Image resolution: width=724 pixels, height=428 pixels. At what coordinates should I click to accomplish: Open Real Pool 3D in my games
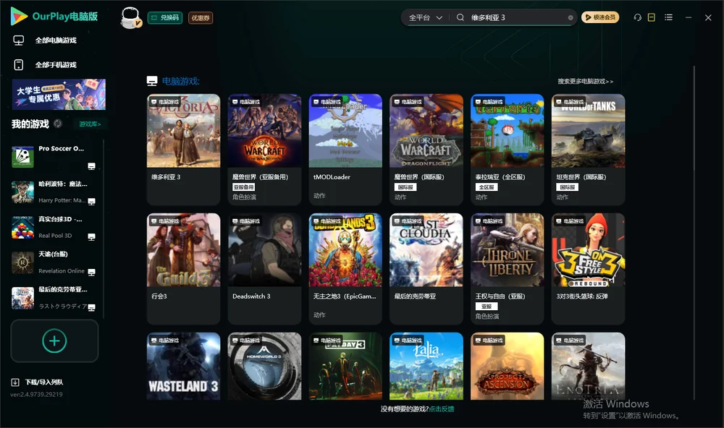click(54, 227)
